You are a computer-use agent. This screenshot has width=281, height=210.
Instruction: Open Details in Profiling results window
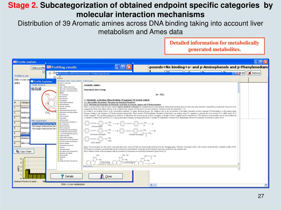pyautogui.click(x=66, y=176)
